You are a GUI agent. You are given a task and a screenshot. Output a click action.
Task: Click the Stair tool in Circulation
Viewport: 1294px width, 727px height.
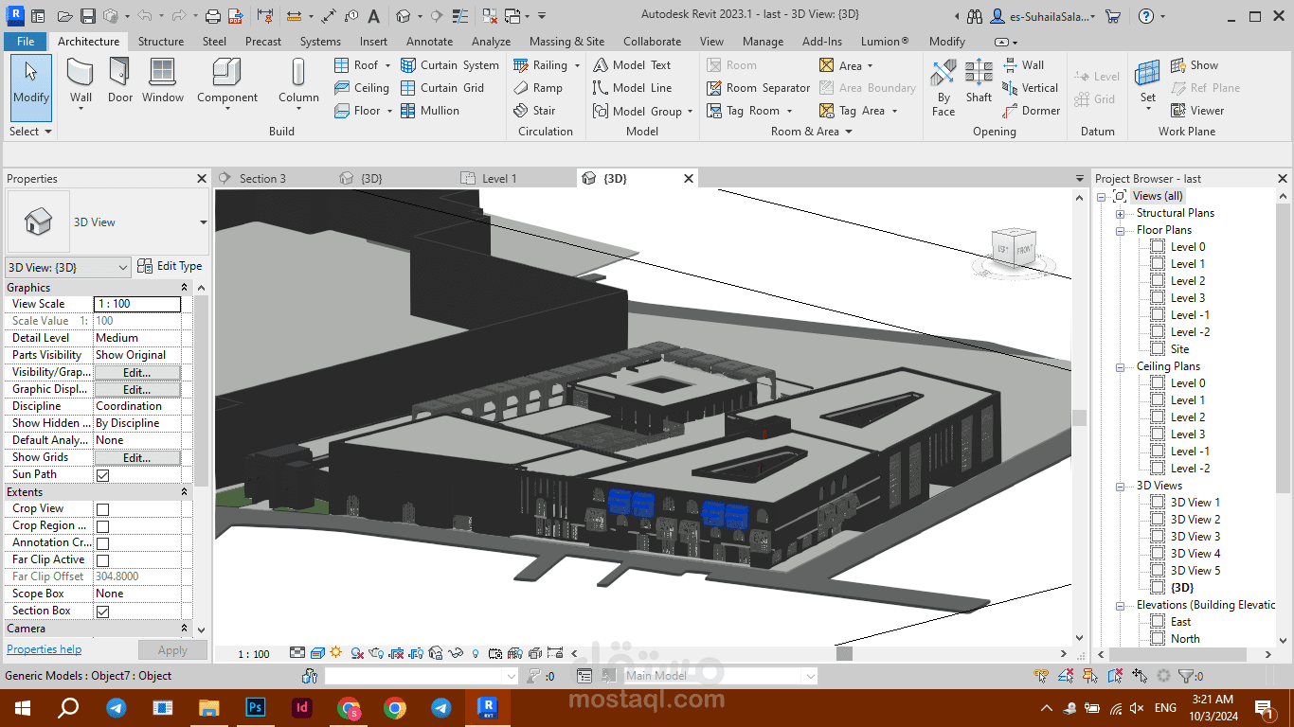click(x=535, y=111)
